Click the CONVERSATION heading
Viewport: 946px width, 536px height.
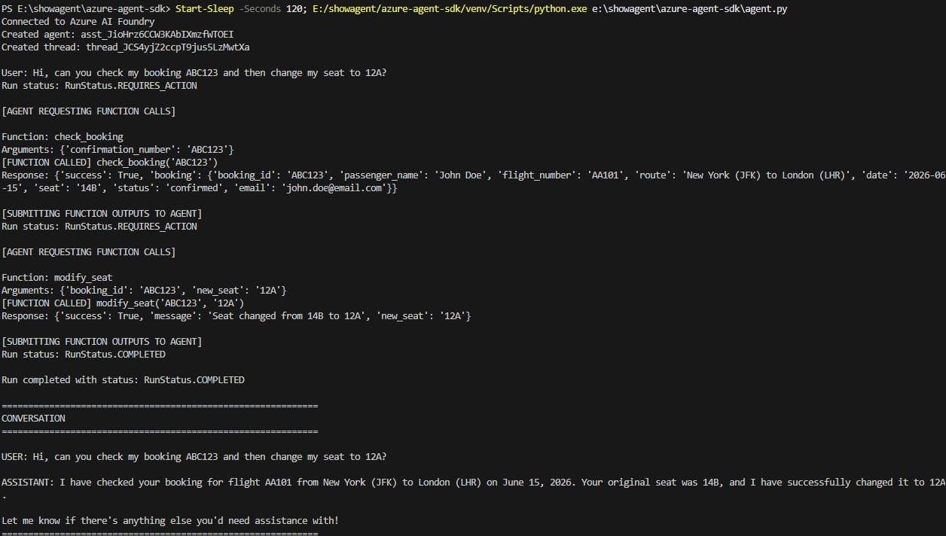[x=33, y=419]
